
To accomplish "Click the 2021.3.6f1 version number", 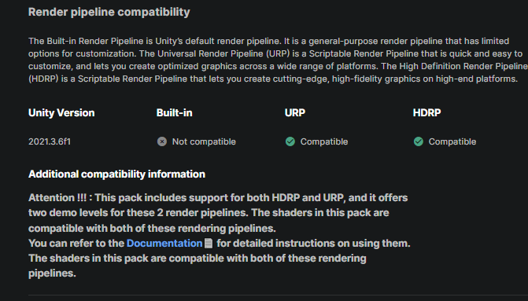I will click(50, 141).
